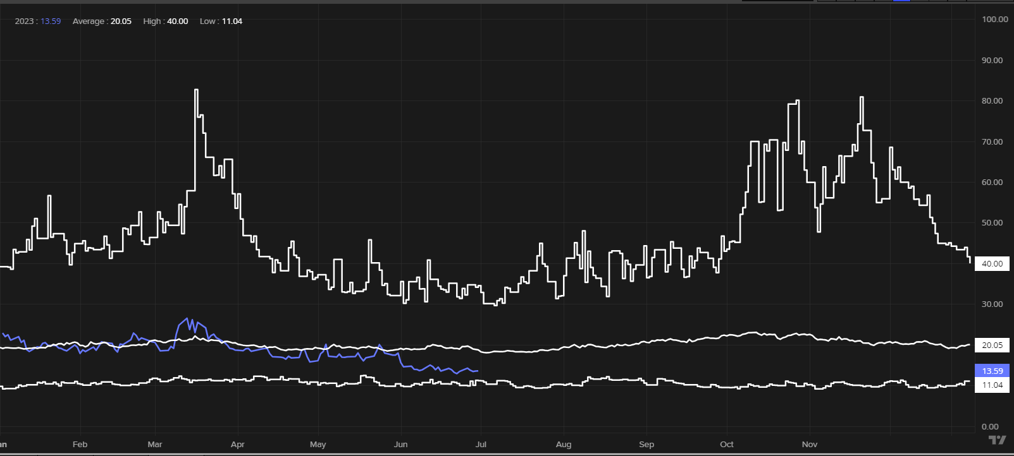Click the Jul label on time axis
Viewport: 1014px width, 456px height.
481,445
